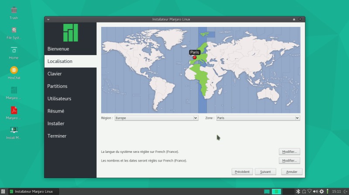This screenshot has height=195, width=349.
Task: Select the Utilisateurs step in the sidebar
Action: coord(70,99)
